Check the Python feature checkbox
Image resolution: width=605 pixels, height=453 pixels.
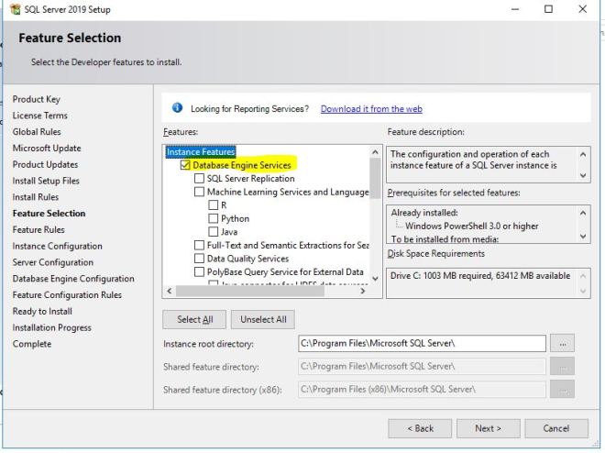(x=214, y=219)
